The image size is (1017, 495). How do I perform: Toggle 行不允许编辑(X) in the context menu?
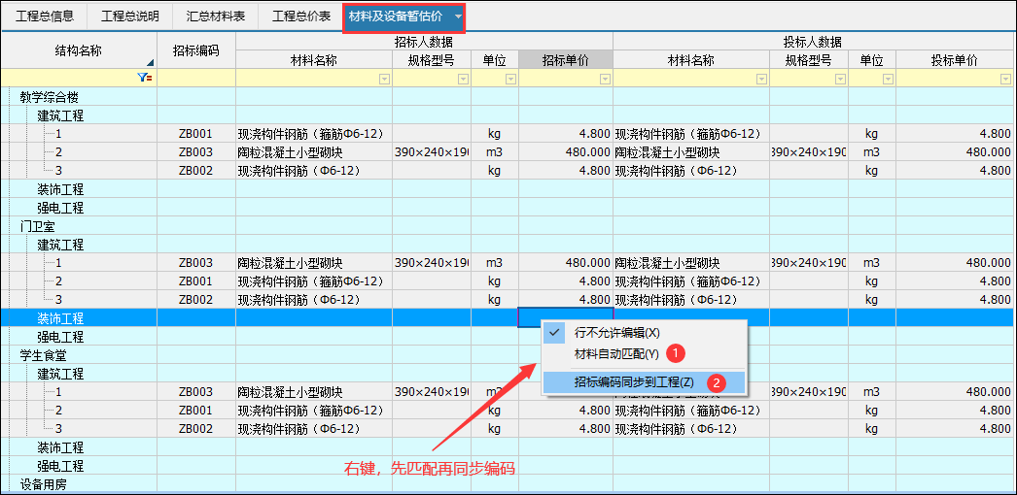coord(616,333)
